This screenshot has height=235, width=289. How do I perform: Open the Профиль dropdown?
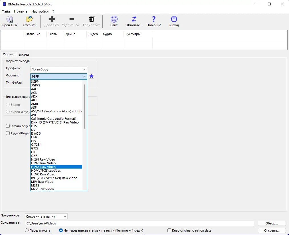(x=58, y=69)
